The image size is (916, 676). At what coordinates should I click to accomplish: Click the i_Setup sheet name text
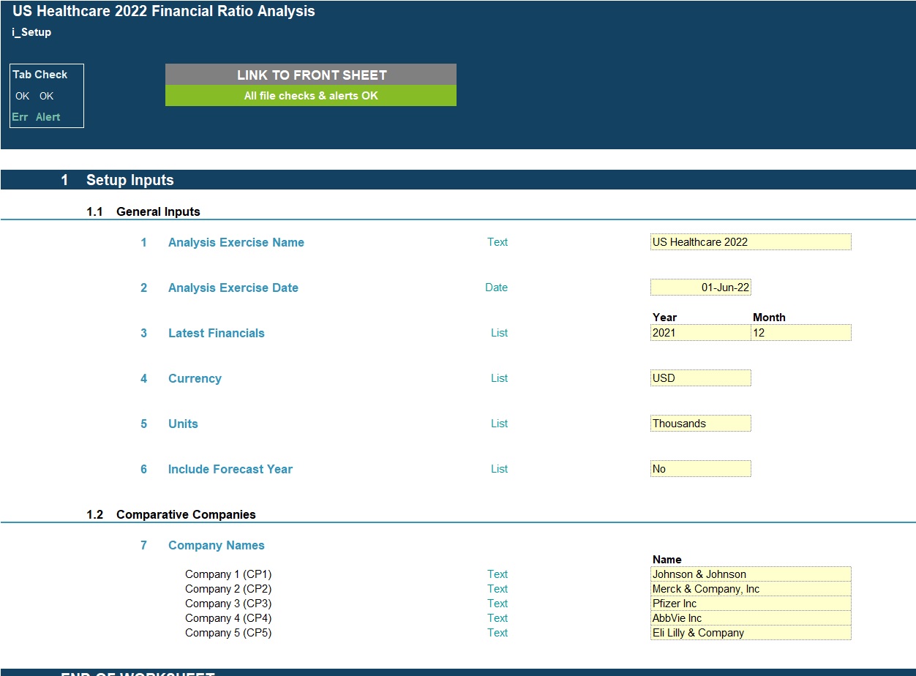point(31,32)
